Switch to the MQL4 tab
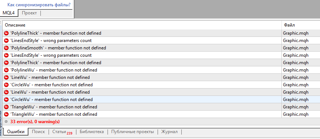 tap(9, 13)
